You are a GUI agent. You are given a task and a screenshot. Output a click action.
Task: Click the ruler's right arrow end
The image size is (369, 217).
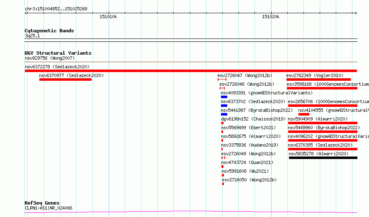pos(356,13)
